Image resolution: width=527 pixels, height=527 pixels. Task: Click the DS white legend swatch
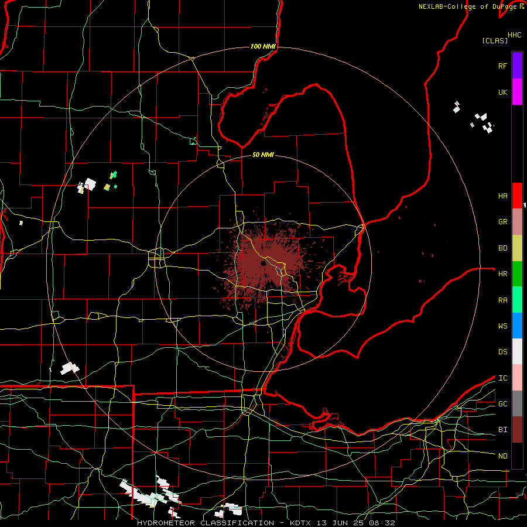(x=517, y=351)
